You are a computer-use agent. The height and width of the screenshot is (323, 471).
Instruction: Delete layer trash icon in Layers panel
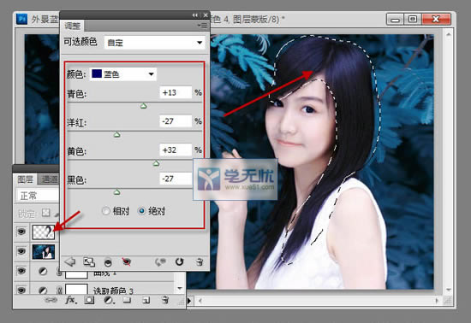165,300
